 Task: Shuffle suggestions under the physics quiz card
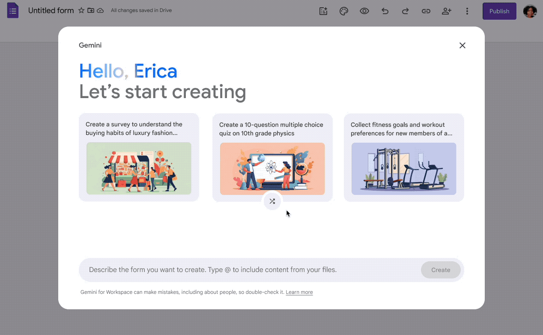(272, 201)
